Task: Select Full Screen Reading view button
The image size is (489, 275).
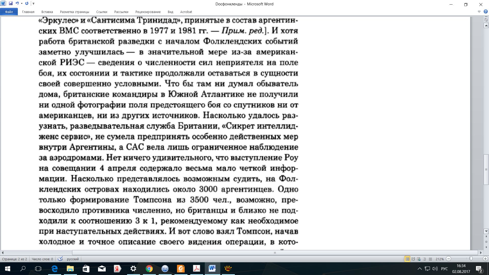Action: (x=413, y=259)
